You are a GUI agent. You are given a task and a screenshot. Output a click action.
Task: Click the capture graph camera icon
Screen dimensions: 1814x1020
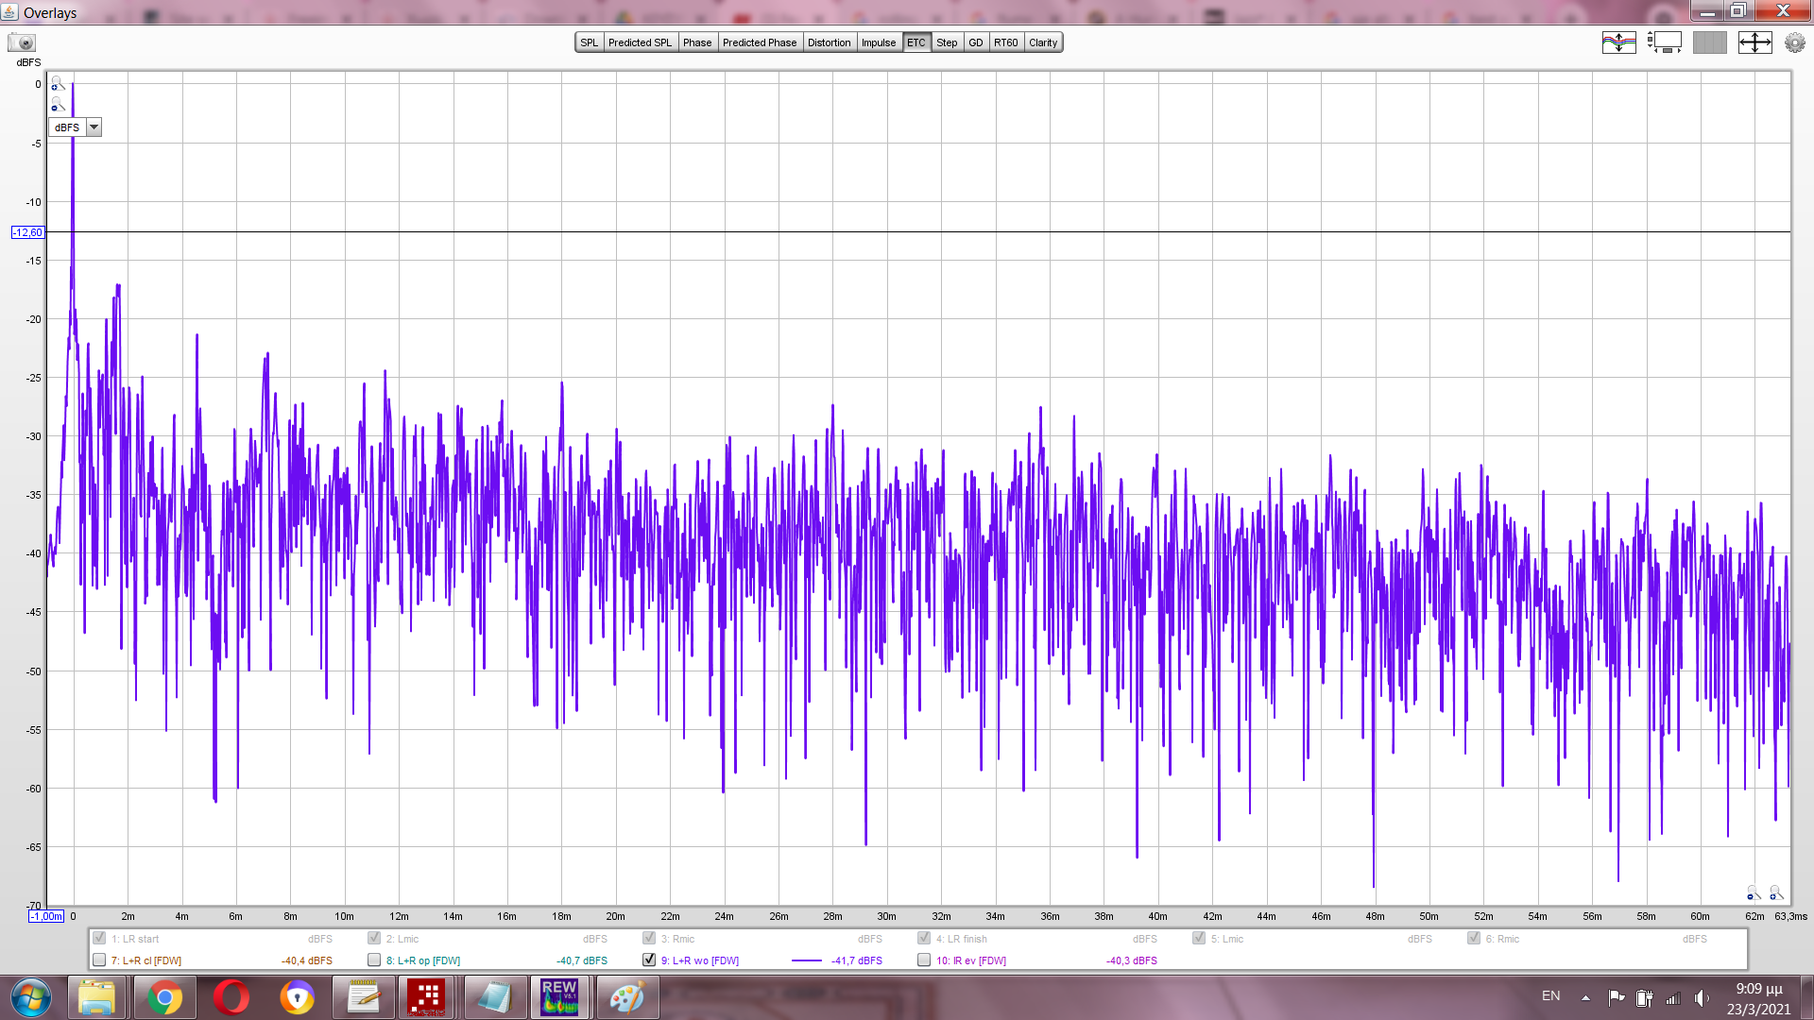point(21,42)
